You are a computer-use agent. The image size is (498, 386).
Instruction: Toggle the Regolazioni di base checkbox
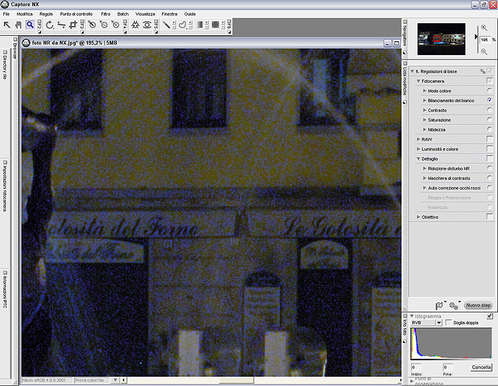tap(490, 71)
